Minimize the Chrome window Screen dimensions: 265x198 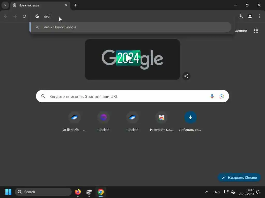click(235, 5)
